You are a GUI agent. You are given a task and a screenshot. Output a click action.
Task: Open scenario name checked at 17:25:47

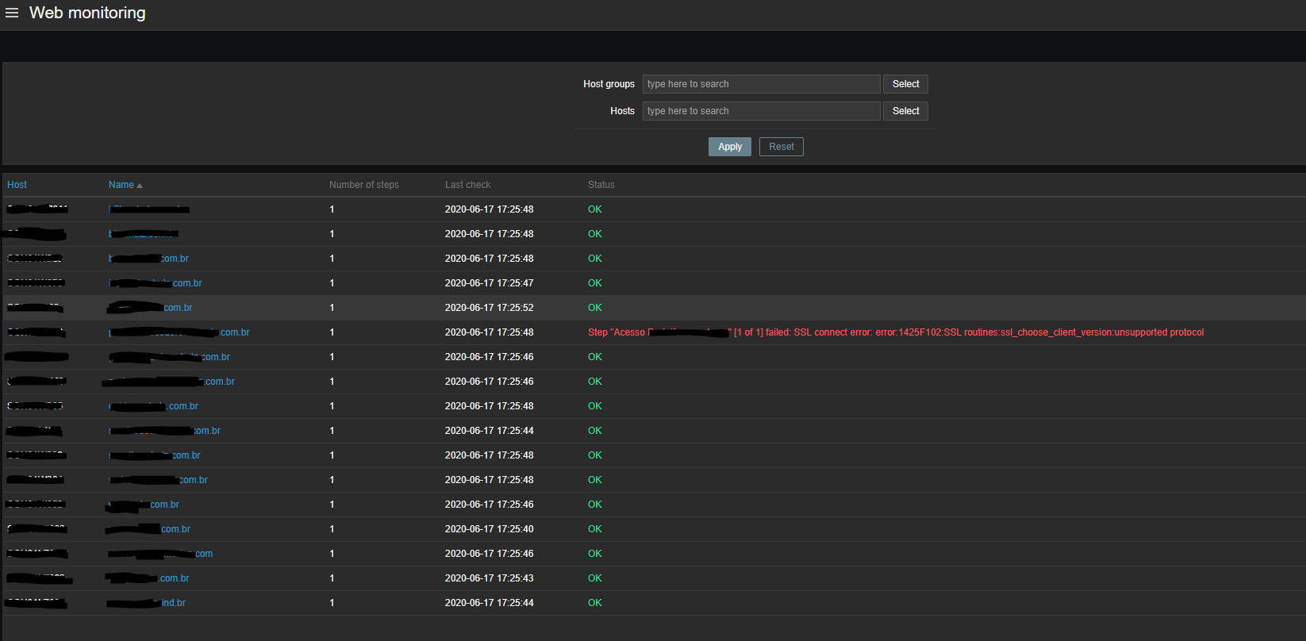point(186,283)
